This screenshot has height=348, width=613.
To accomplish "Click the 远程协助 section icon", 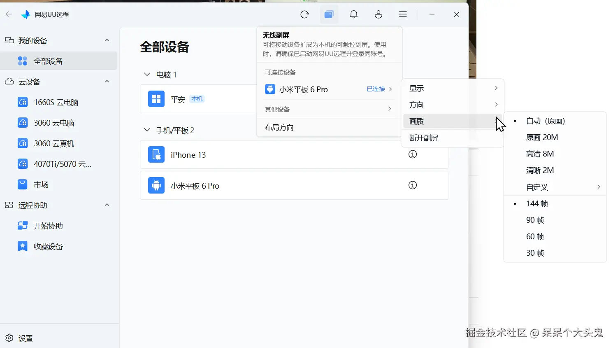I will [x=9, y=205].
